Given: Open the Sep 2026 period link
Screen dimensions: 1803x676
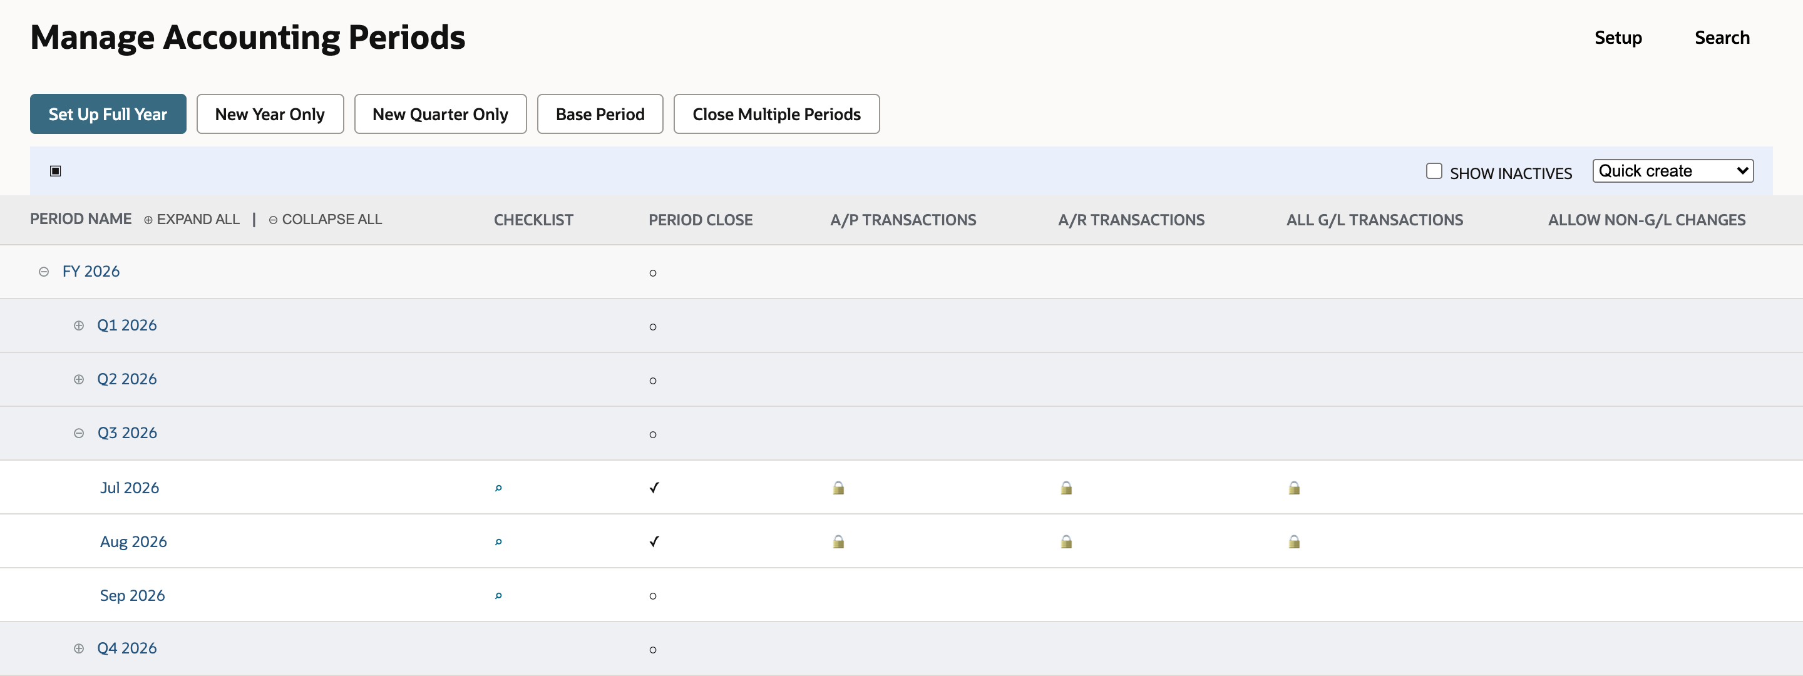Looking at the screenshot, I should (132, 595).
